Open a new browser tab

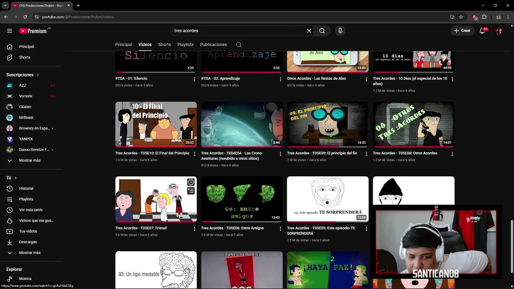78,5
